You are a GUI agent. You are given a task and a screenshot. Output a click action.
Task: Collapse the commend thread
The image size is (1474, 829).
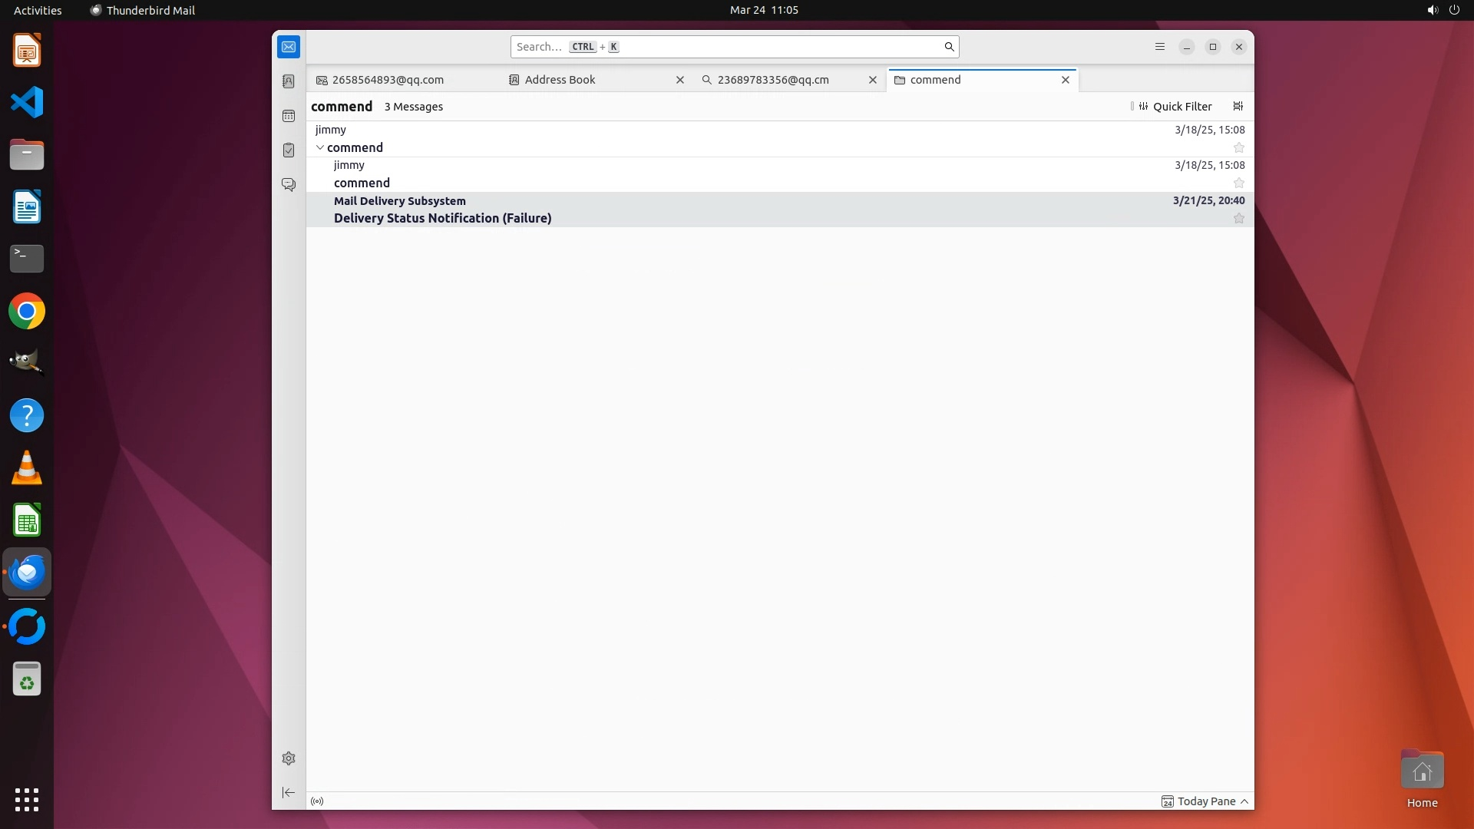click(x=320, y=147)
